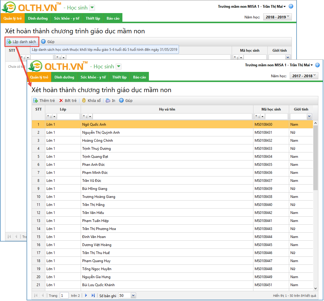Open the Giới tính filter dropdown in back window
324x301 pixels.
[x=288, y=57]
